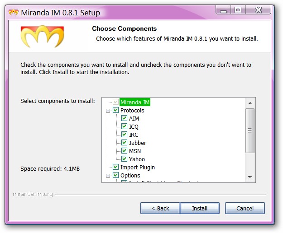Maximize the setup window
Image resolution: width=283 pixels, height=233 pixels.
tap(238, 10)
